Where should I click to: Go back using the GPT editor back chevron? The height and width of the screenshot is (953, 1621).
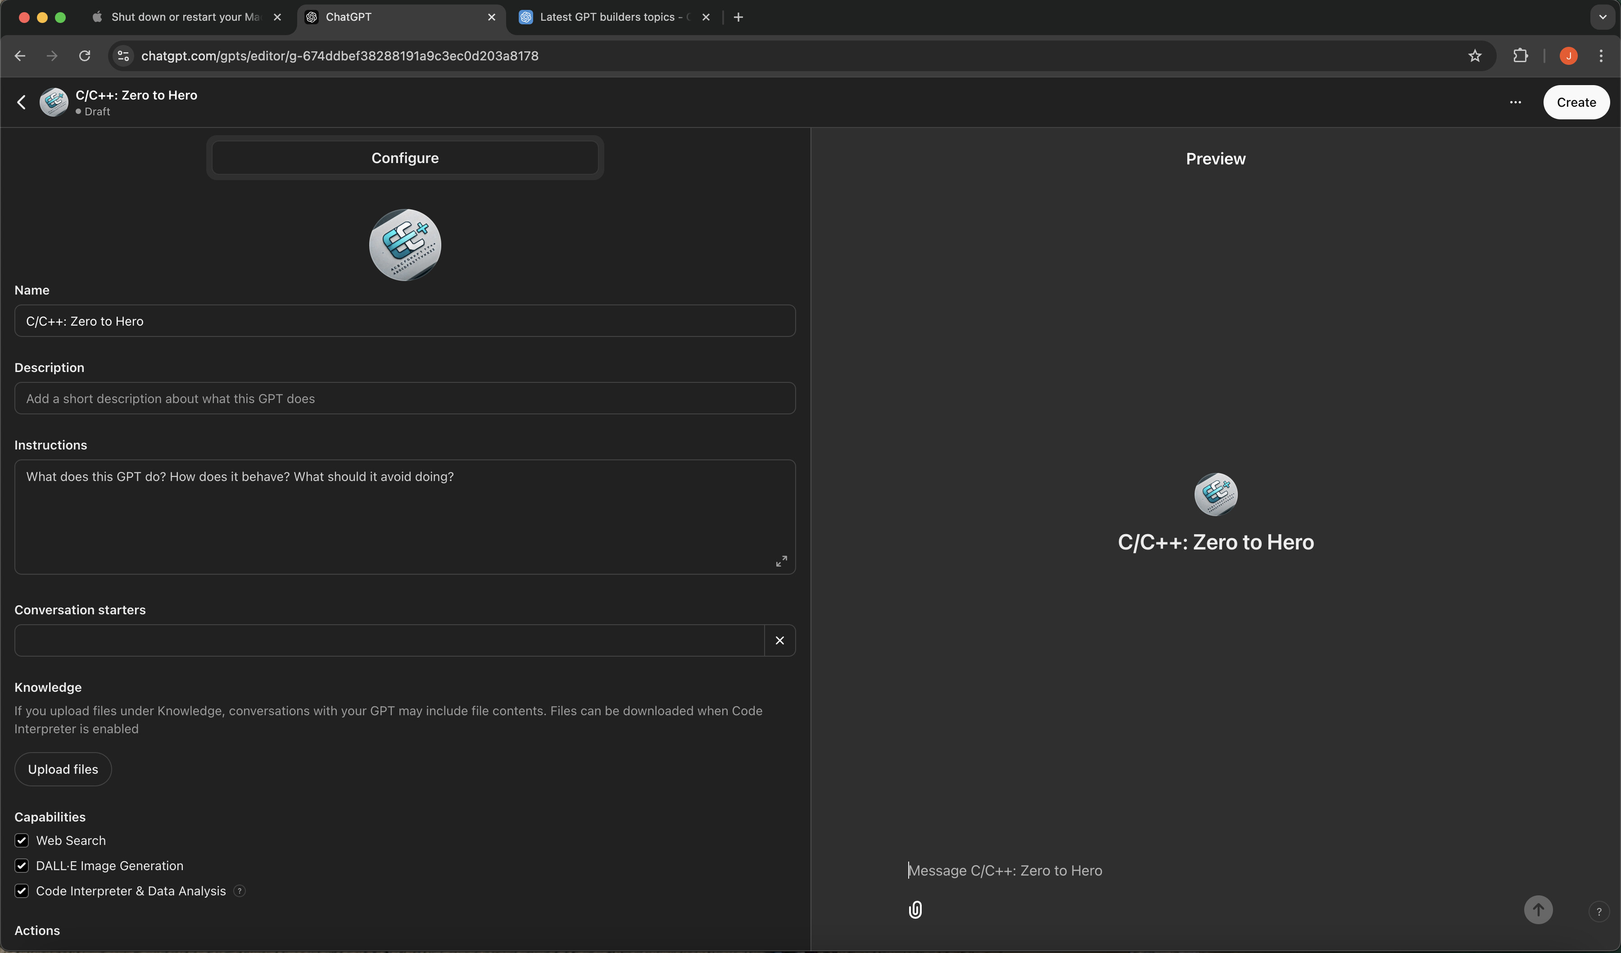pos(21,102)
